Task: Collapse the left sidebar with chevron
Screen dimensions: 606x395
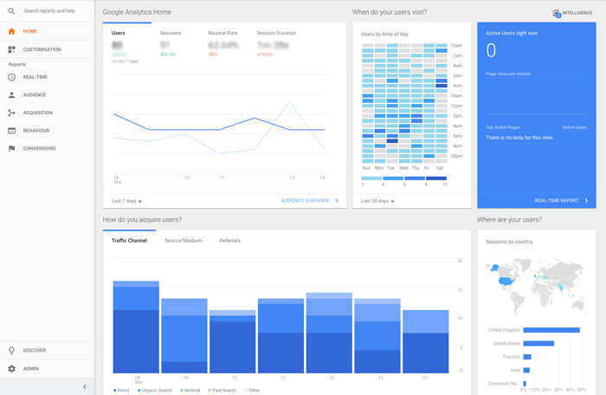Action: (x=84, y=386)
